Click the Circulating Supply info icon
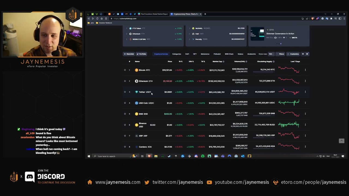349x196 pixels. click(273, 62)
